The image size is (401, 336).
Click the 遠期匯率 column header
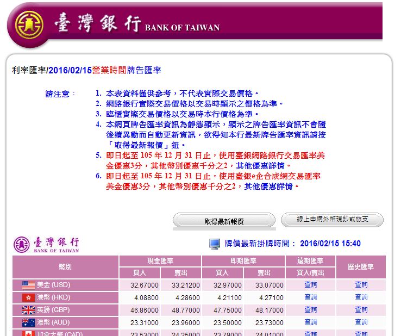(x=310, y=261)
